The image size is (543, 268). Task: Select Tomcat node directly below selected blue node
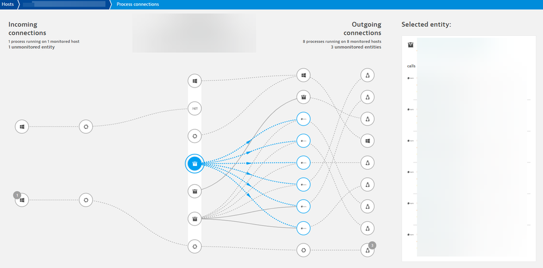pos(195,191)
